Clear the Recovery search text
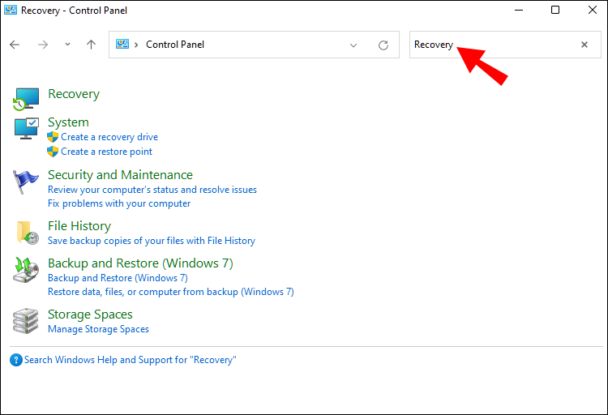608x415 pixels. click(584, 45)
